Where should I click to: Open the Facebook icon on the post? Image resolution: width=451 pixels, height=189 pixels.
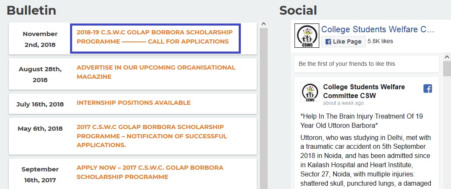pos(428,88)
